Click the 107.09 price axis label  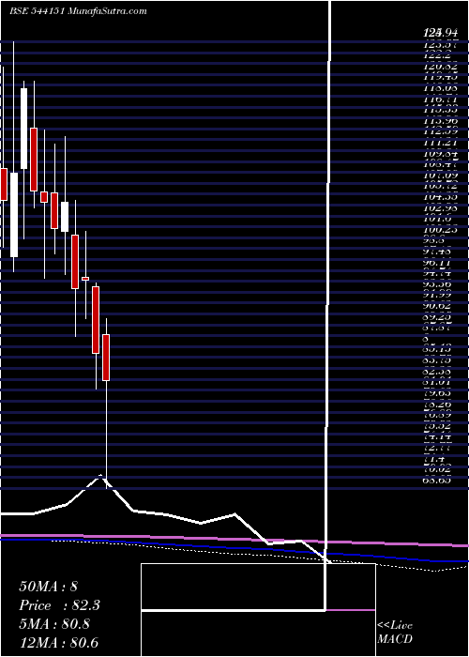point(442,176)
